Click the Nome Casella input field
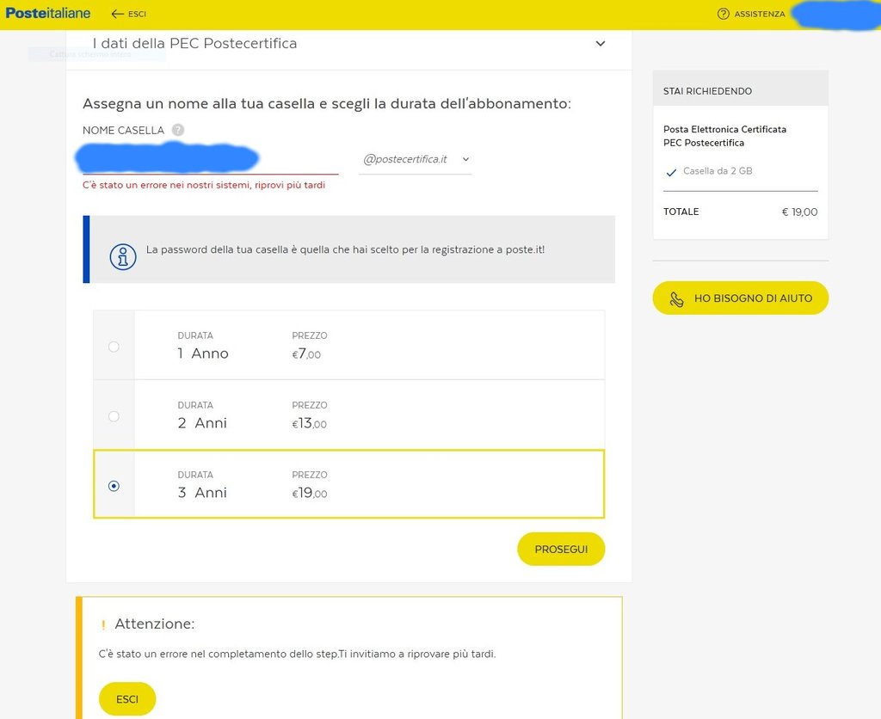 (210, 160)
